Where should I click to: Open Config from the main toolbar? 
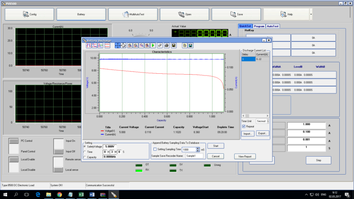coord(29,14)
